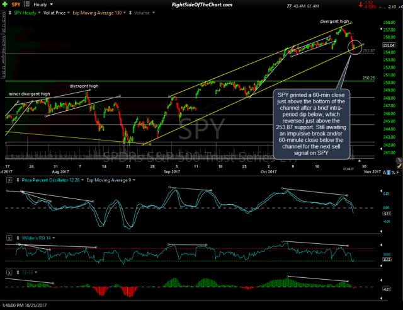This screenshot has height=310, width=403.
Task: Click reorder arrows beside Wilder's RSI
Action: tap(18, 238)
